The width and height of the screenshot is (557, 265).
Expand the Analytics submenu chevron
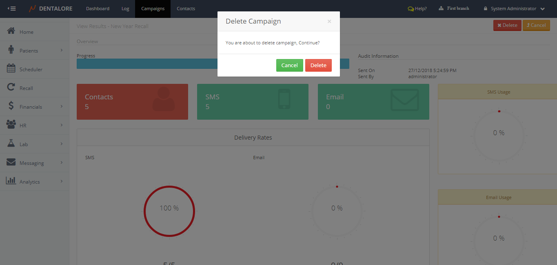(x=62, y=181)
